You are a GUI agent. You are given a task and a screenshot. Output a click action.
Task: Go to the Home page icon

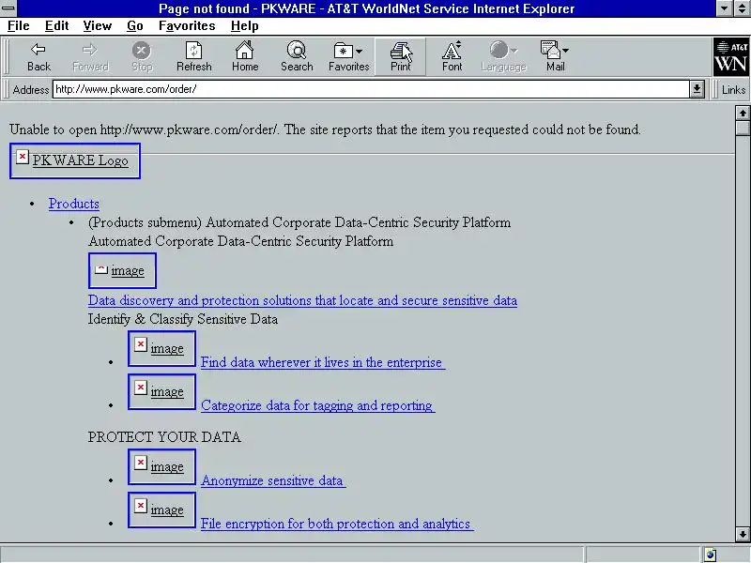coord(245,56)
